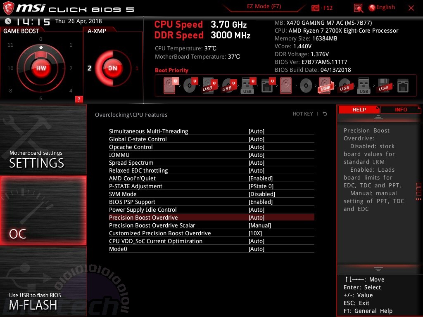Select A-XMP profile 2
The image size is (423, 317).
click(x=89, y=68)
